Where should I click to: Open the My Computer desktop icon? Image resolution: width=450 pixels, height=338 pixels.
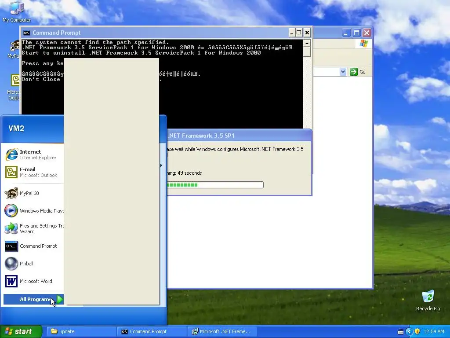(x=17, y=11)
